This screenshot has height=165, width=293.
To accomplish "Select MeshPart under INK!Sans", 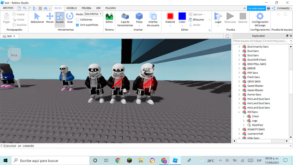I will click(257, 125).
